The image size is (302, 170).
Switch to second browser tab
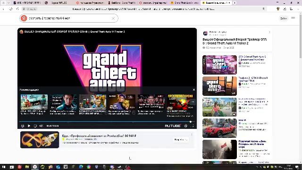tap(59, 3)
